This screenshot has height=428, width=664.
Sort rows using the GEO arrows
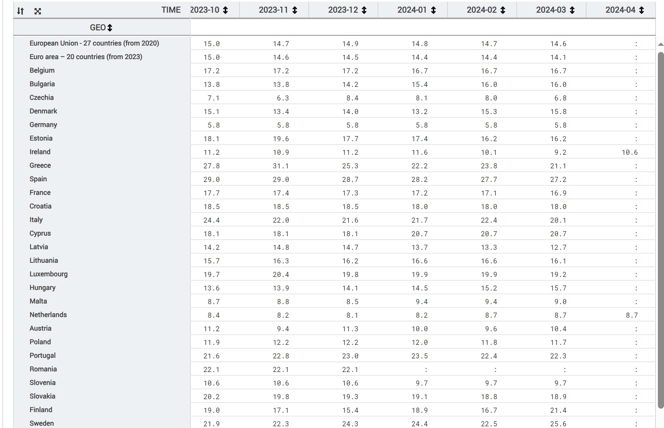pos(110,28)
